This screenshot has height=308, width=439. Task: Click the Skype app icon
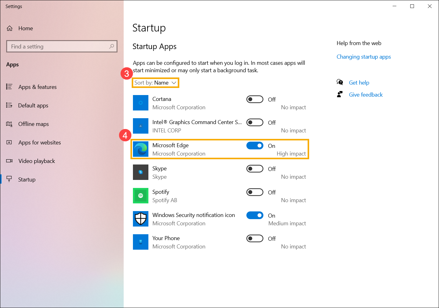tap(141, 172)
